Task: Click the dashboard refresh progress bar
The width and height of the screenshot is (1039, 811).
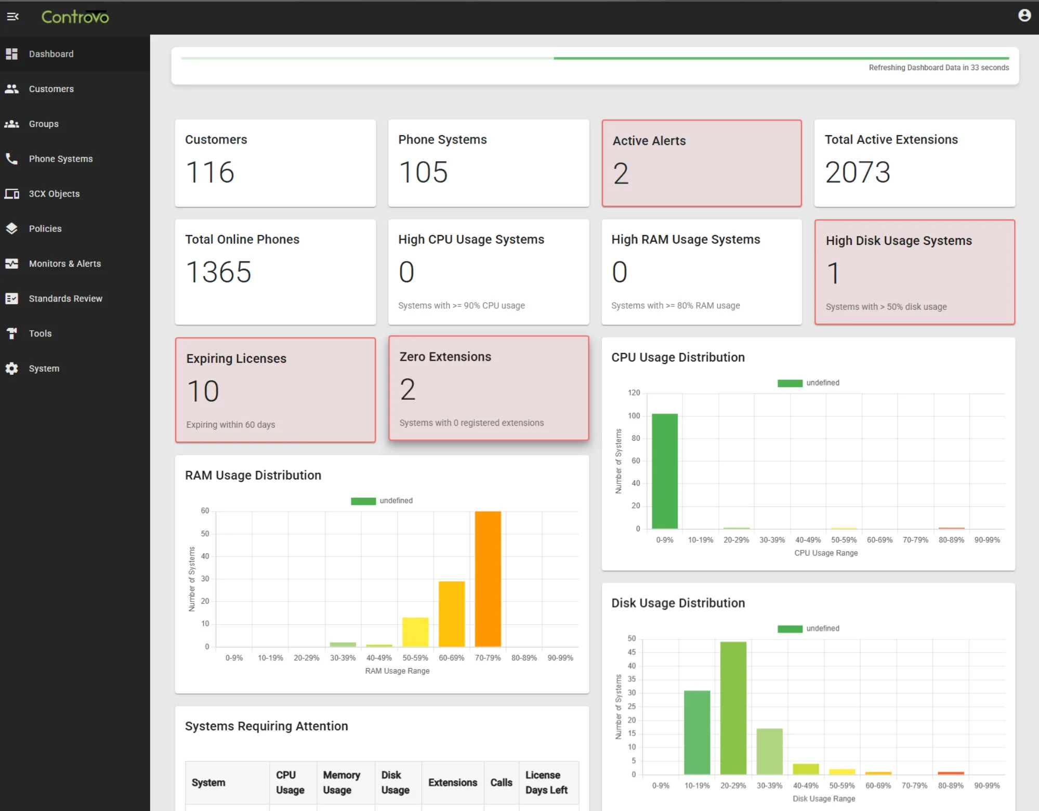Action: point(595,58)
